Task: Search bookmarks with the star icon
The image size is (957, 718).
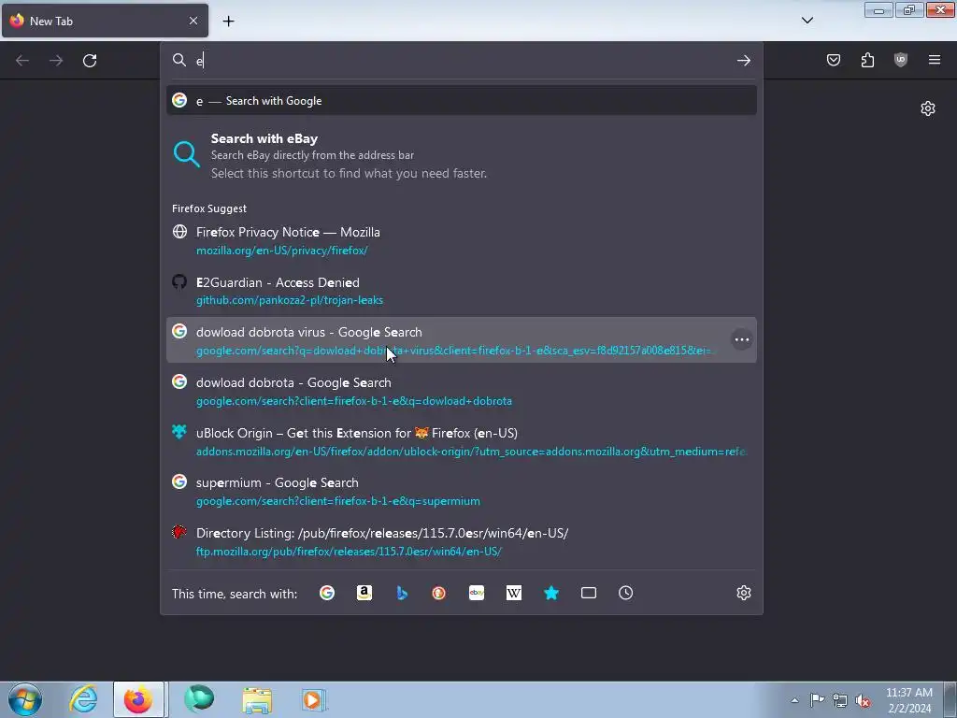Action: (x=551, y=593)
